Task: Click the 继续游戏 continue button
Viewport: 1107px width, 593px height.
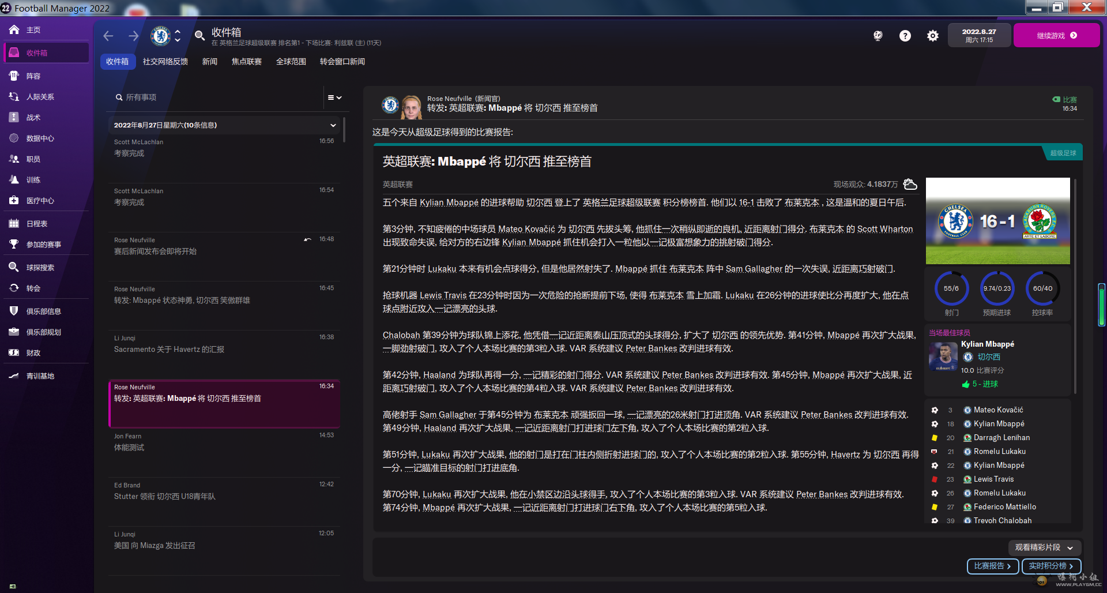Action: tap(1056, 35)
